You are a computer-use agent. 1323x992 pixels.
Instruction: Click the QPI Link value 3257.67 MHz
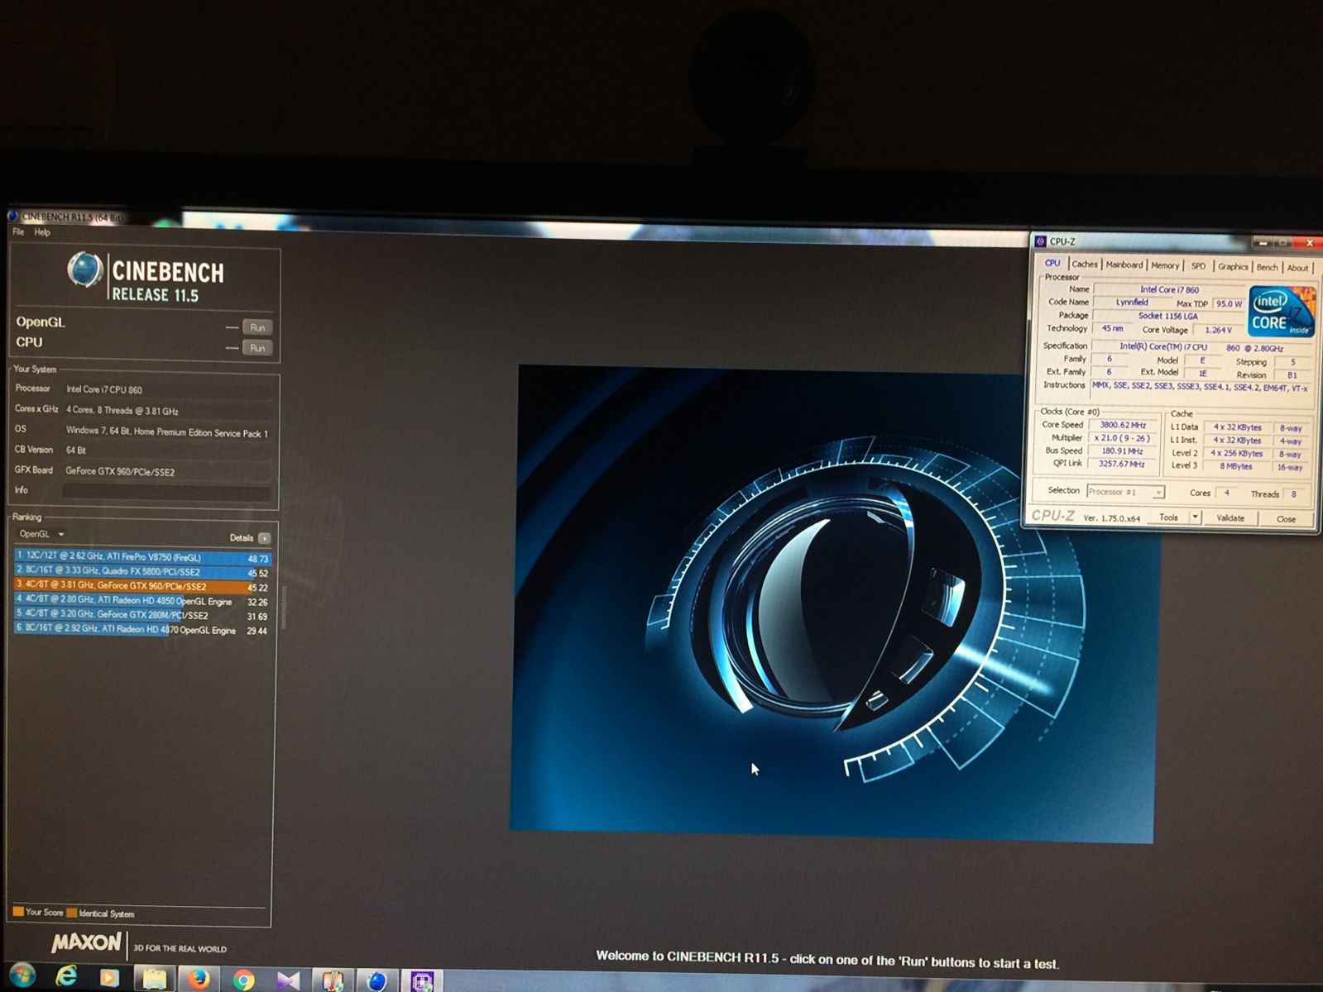[1122, 464]
